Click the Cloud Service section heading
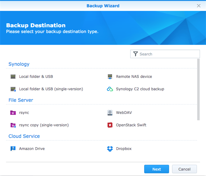The width and height of the screenshot is (206, 176). [x=24, y=136]
